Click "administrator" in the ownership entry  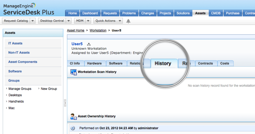pos(148,128)
